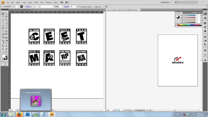Viewport: 208px width, 117px height.
Task: Open the Layers panel icon in dock
Action: click(205, 60)
